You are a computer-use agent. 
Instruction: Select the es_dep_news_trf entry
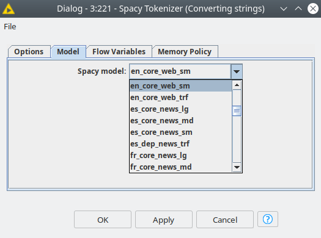point(181,144)
